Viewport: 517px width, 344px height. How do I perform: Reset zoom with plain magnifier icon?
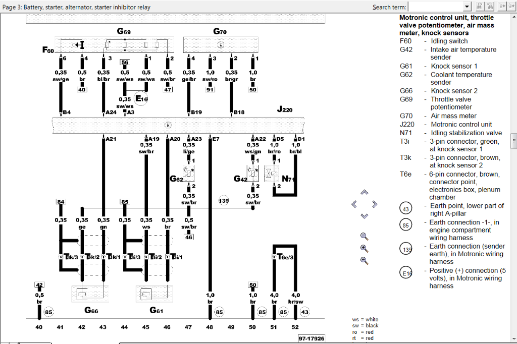pyautogui.click(x=364, y=236)
